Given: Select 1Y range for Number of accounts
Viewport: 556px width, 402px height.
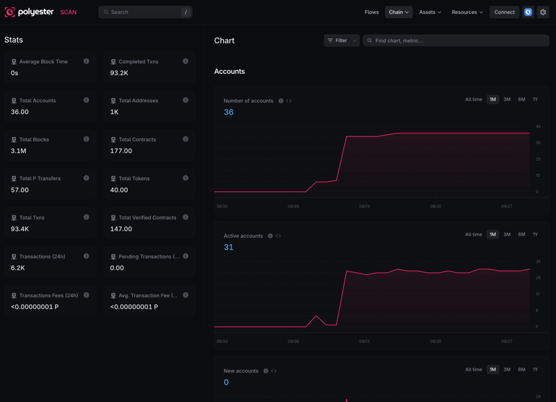Looking at the screenshot, I should click(535, 99).
